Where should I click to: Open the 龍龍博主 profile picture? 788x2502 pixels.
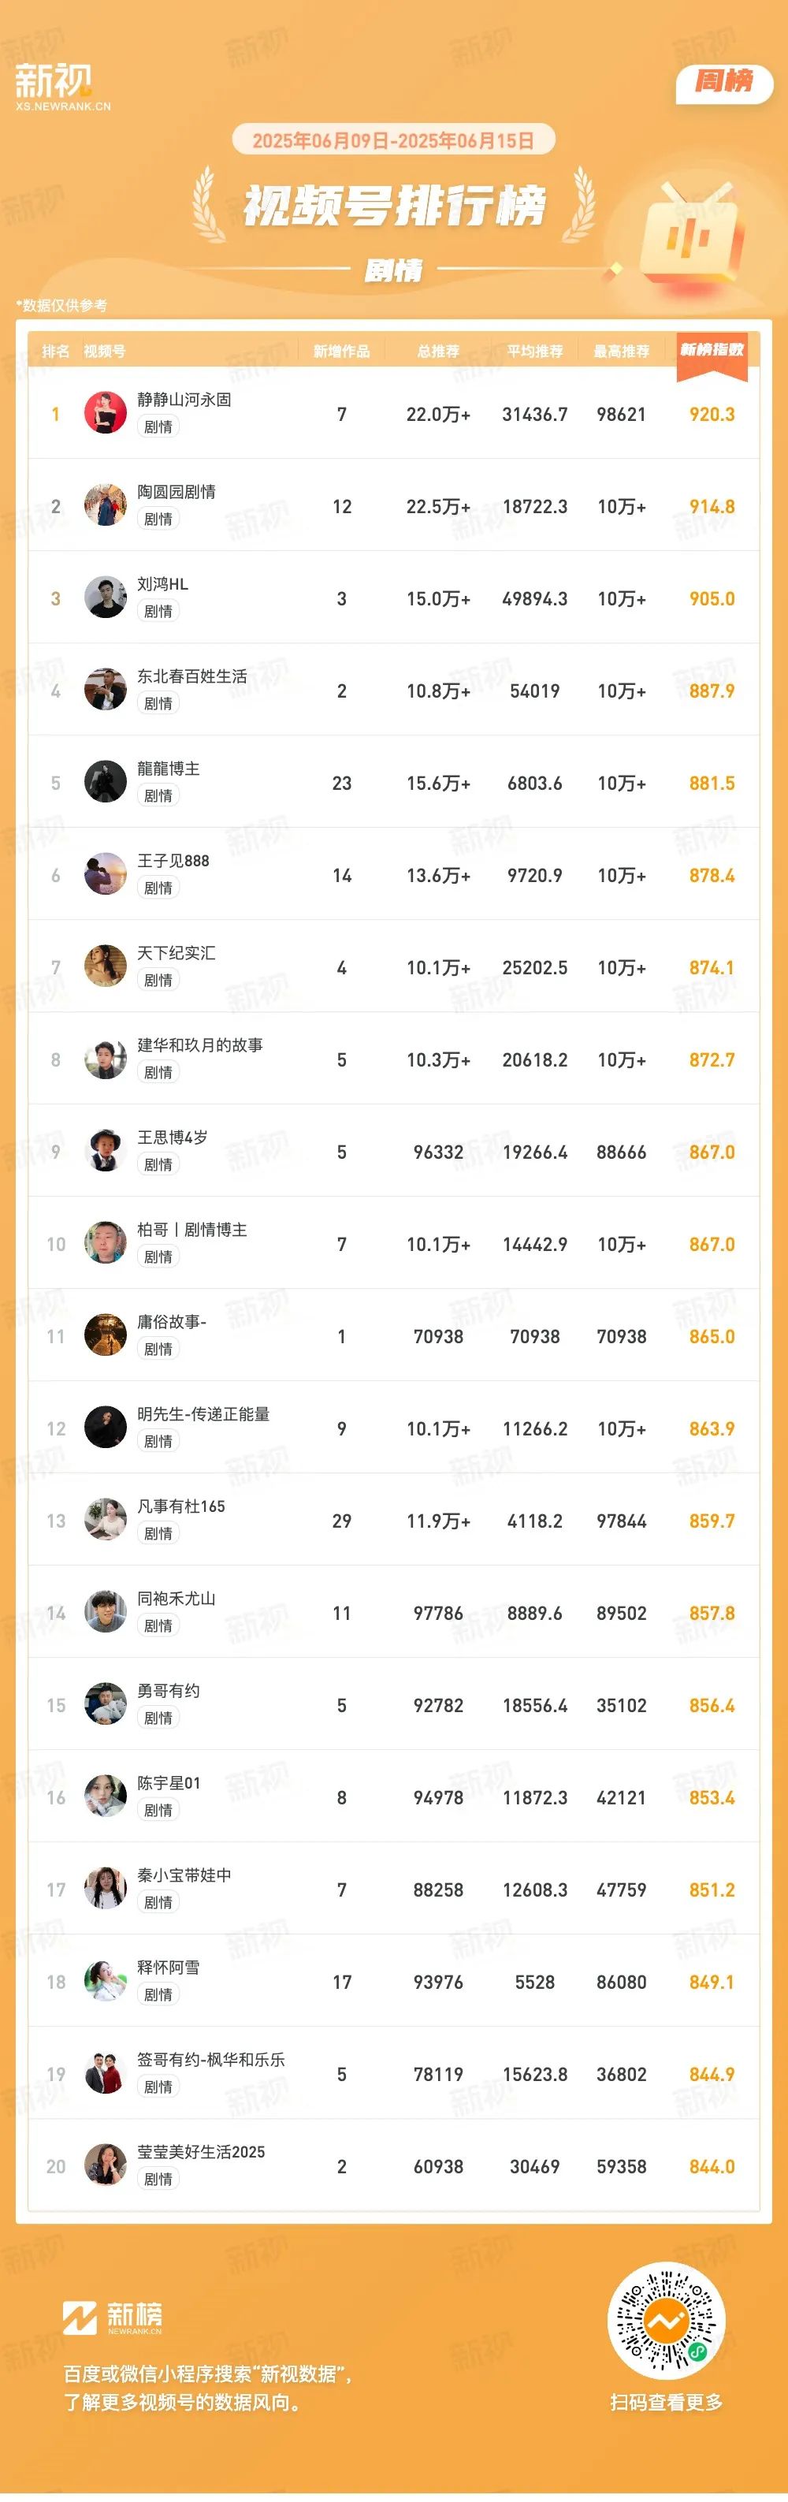pyautogui.click(x=106, y=783)
